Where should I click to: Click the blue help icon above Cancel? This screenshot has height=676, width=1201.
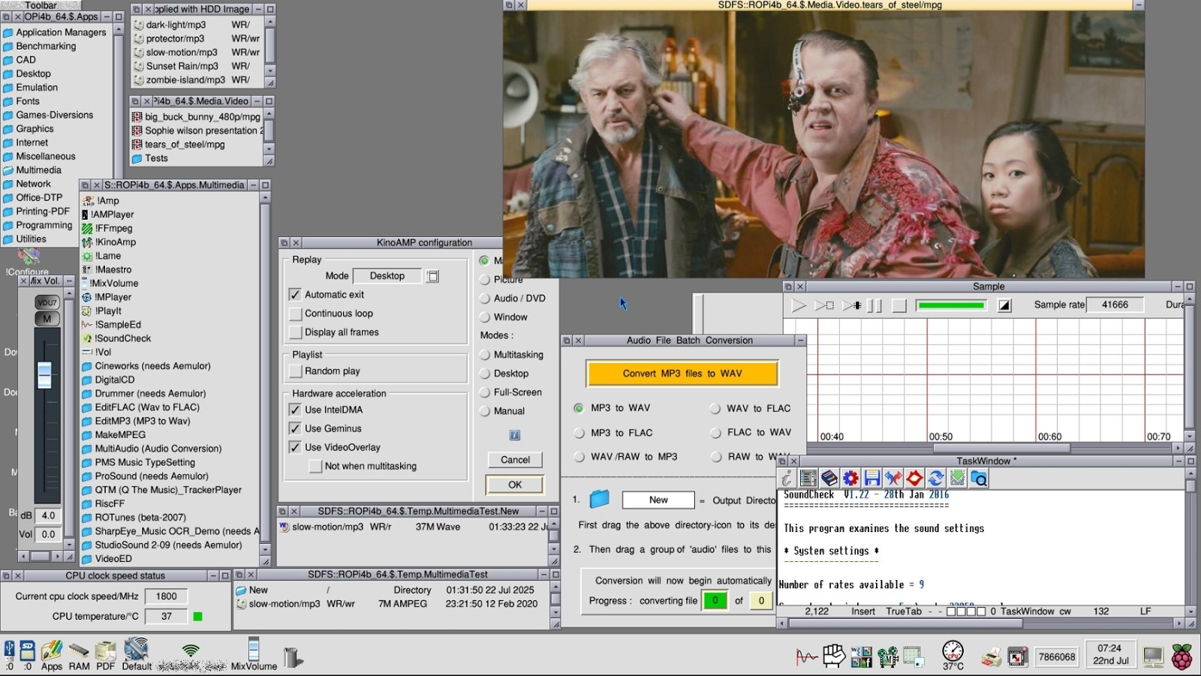515,435
